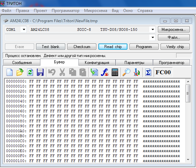Click the fx function icon
The image size is (196, 168).
105,72
